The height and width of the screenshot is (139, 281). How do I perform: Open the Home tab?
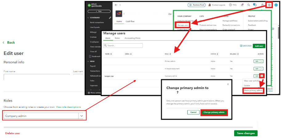119,21
